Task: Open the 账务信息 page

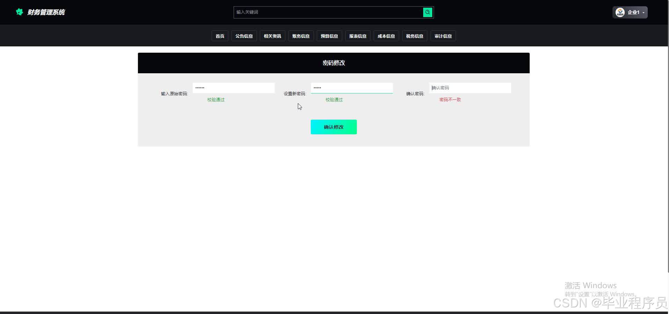Action: pos(301,36)
